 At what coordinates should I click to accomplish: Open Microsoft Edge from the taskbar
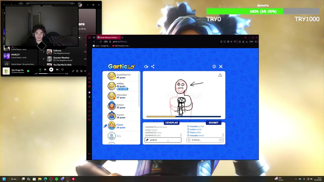click(45, 179)
